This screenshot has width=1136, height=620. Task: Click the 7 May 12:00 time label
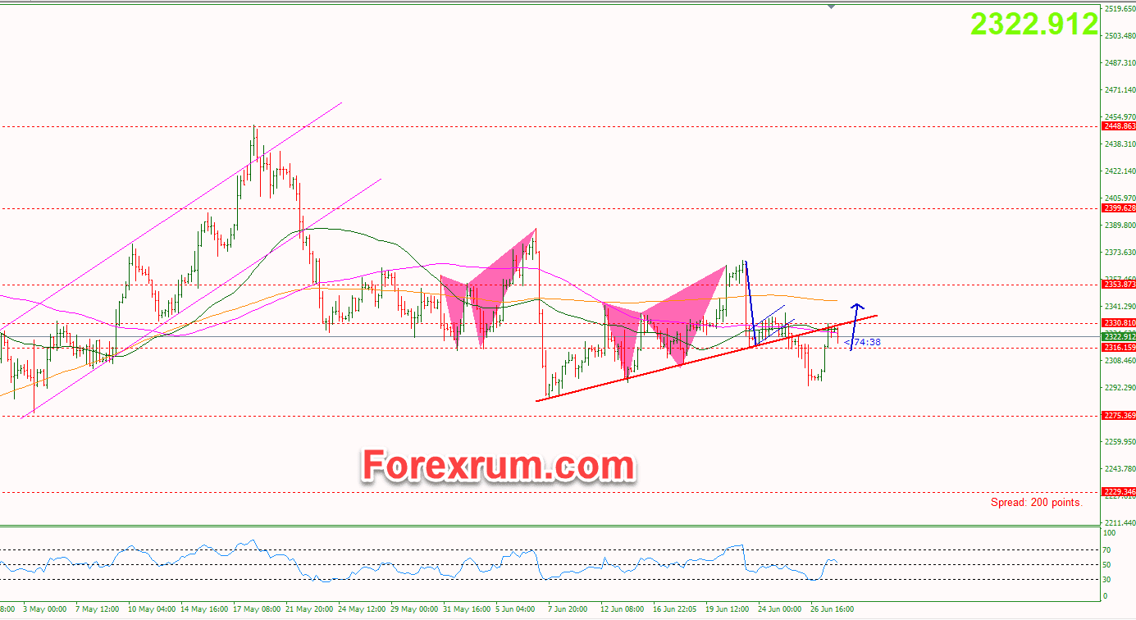[x=97, y=610]
